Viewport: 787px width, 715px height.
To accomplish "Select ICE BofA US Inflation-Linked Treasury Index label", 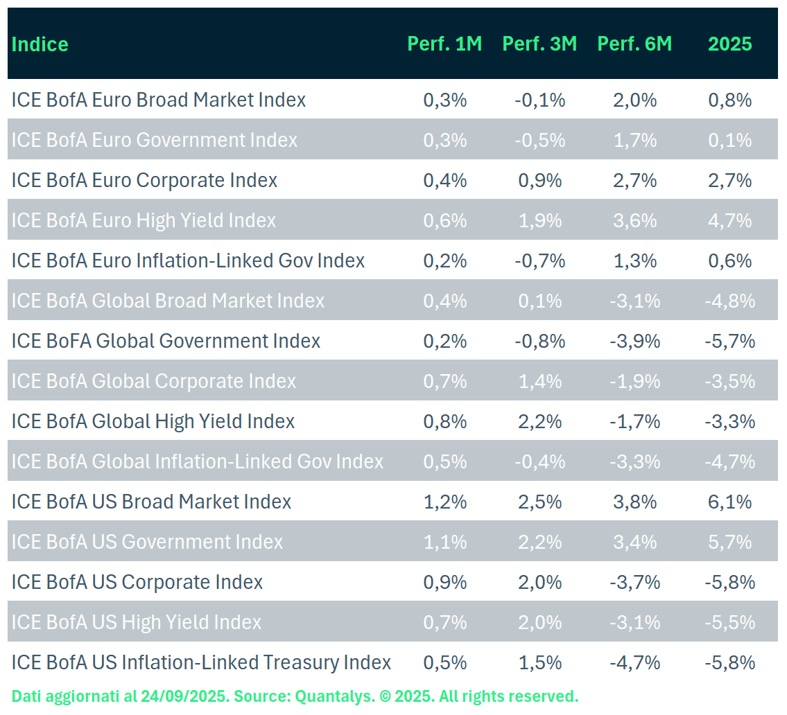I will pos(201,662).
